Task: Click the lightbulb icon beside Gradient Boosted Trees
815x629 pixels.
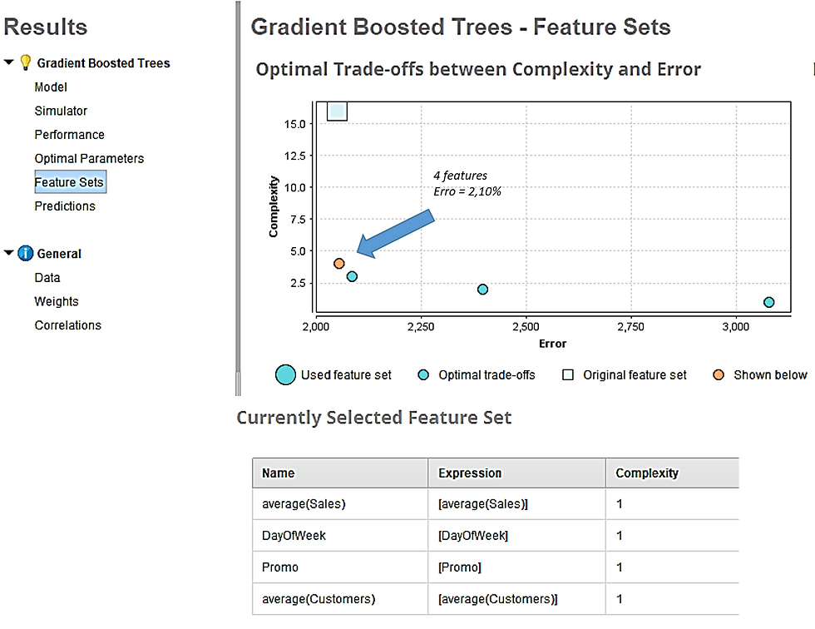Action: [25, 62]
